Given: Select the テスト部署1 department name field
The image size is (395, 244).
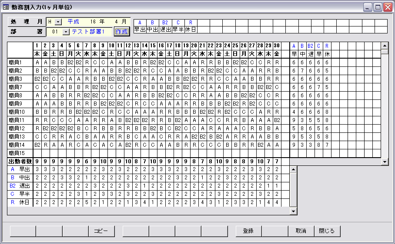Looking at the screenshot, I should coord(89,32).
